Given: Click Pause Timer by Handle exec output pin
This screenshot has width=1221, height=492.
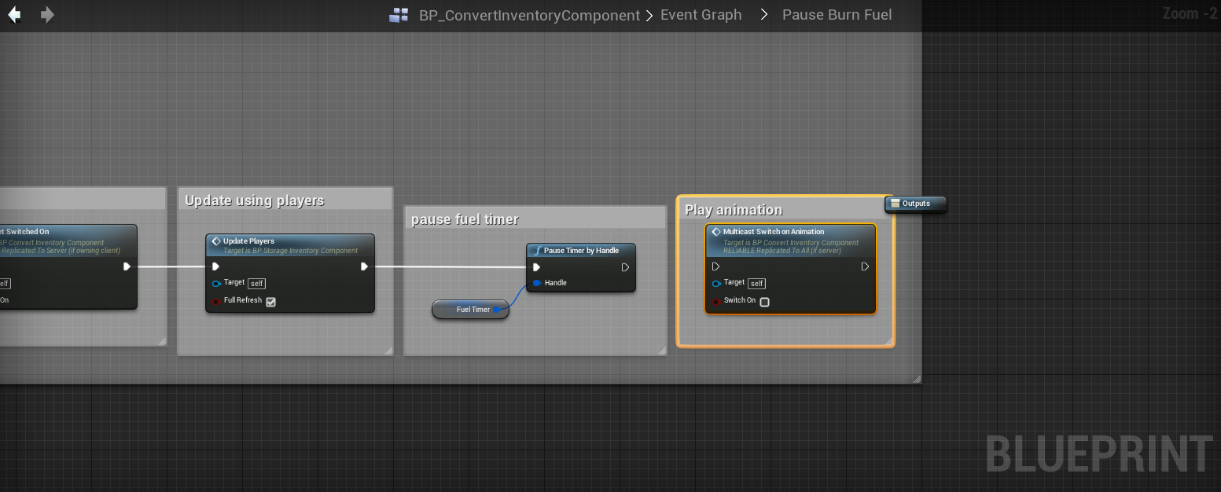Looking at the screenshot, I should click(625, 267).
